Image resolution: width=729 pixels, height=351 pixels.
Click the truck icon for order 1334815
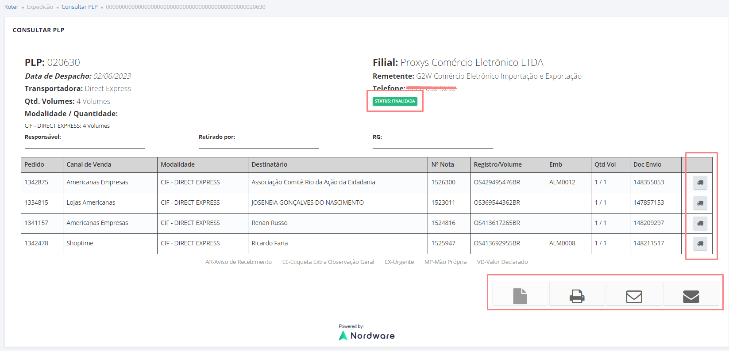point(700,203)
